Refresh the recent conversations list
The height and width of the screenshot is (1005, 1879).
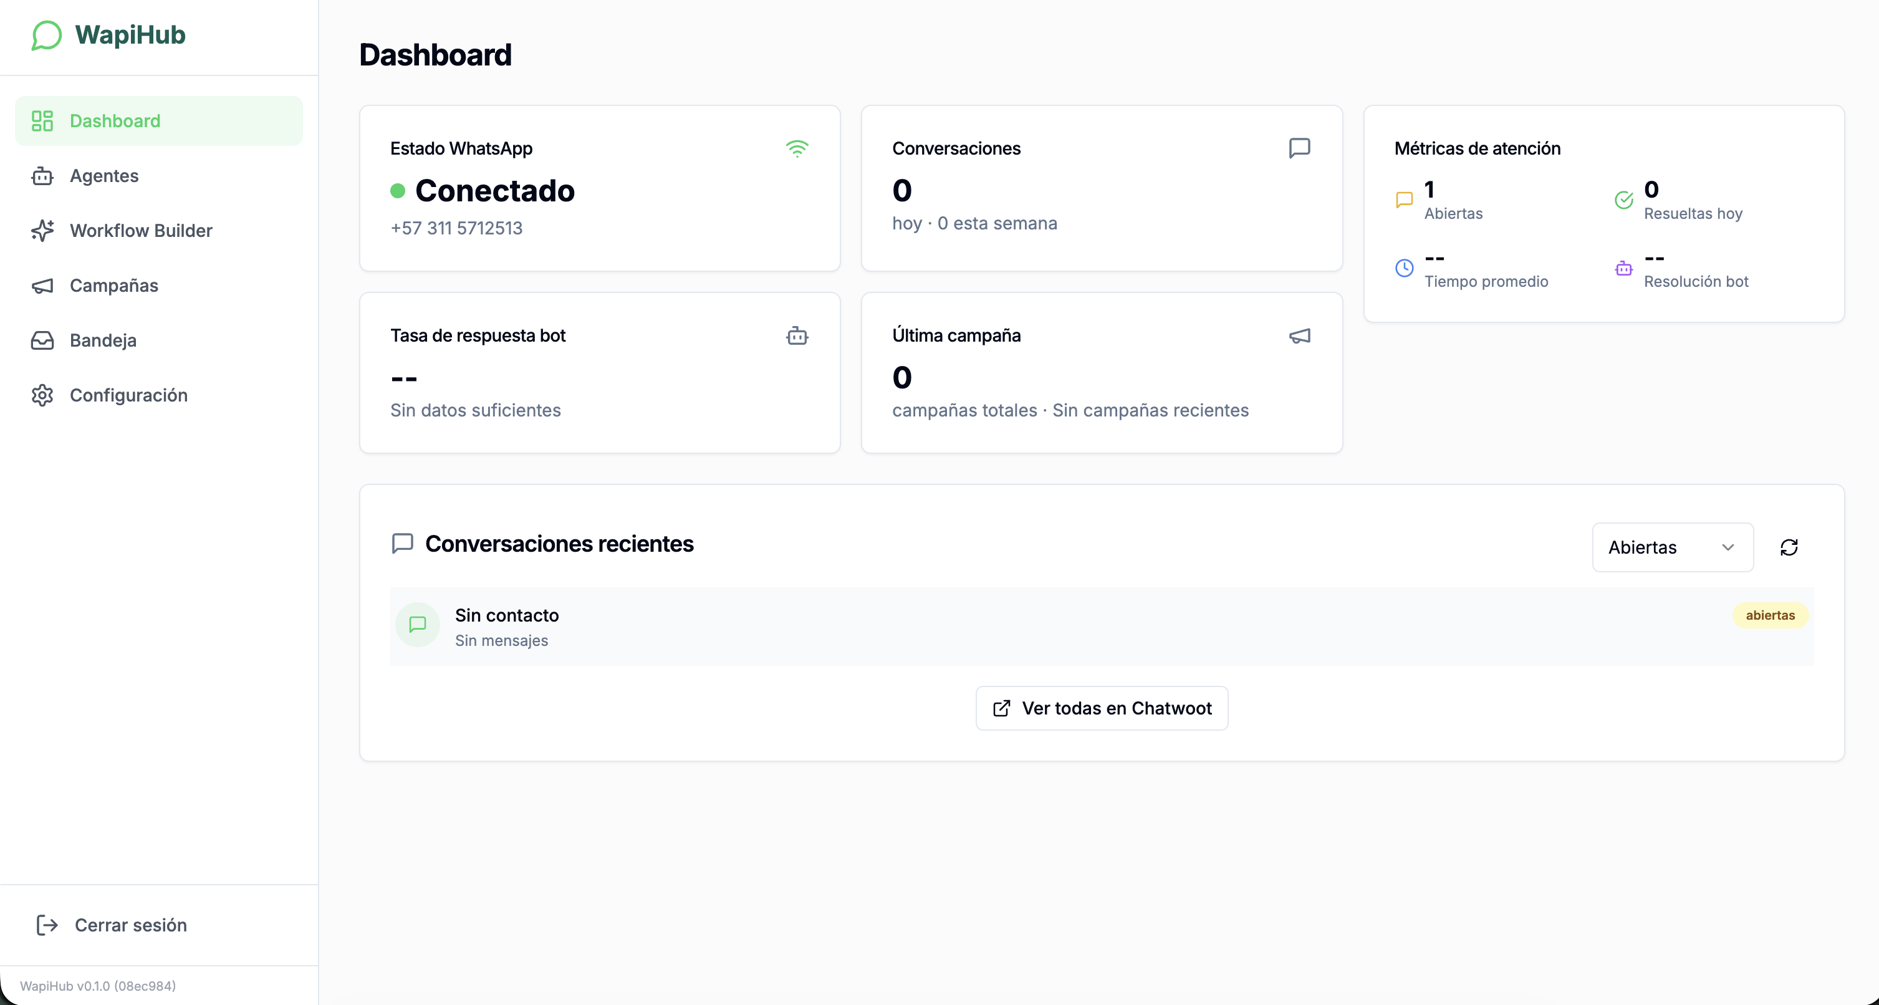[1789, 547]
